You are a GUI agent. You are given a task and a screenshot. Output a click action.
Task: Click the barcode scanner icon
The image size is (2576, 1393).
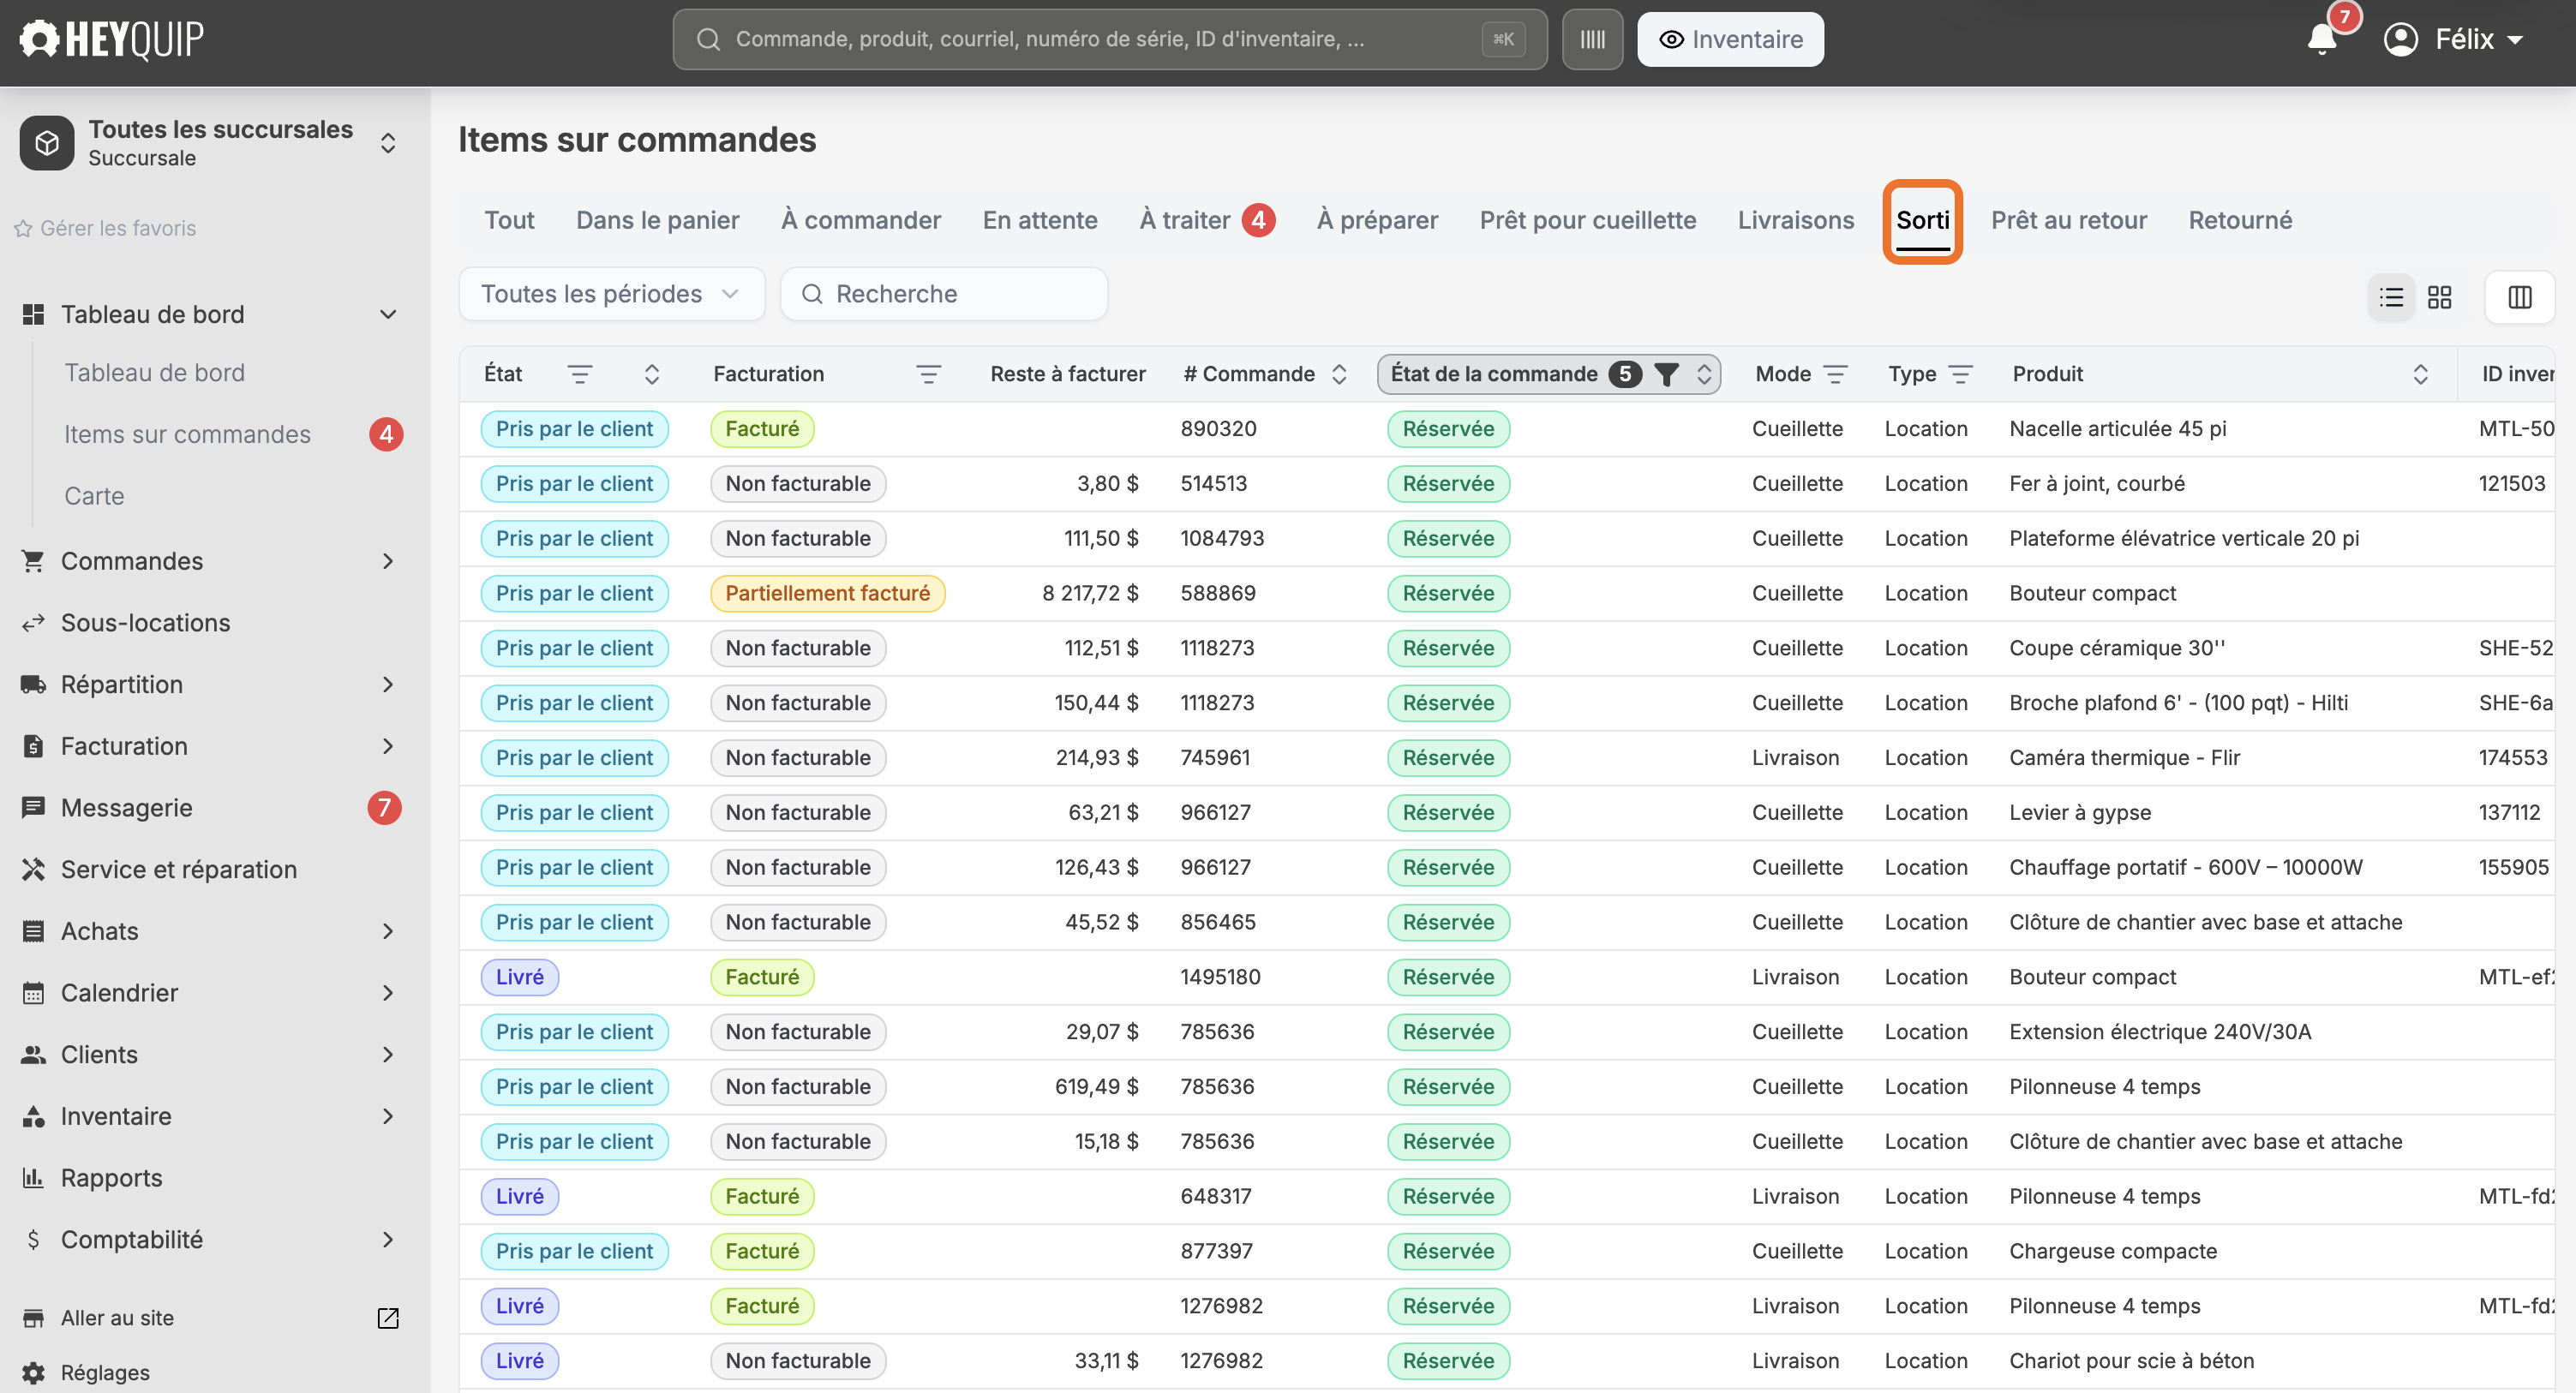(x=1592, y=40)
